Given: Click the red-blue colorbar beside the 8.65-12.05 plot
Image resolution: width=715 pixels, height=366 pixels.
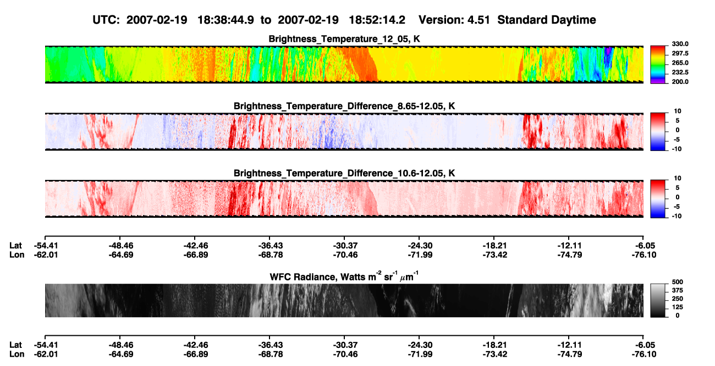Looking at the screenshot, I should (x=657, y=132).
